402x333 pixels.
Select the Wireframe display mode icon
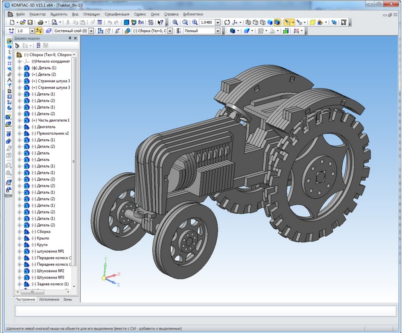tap(248, 22)
